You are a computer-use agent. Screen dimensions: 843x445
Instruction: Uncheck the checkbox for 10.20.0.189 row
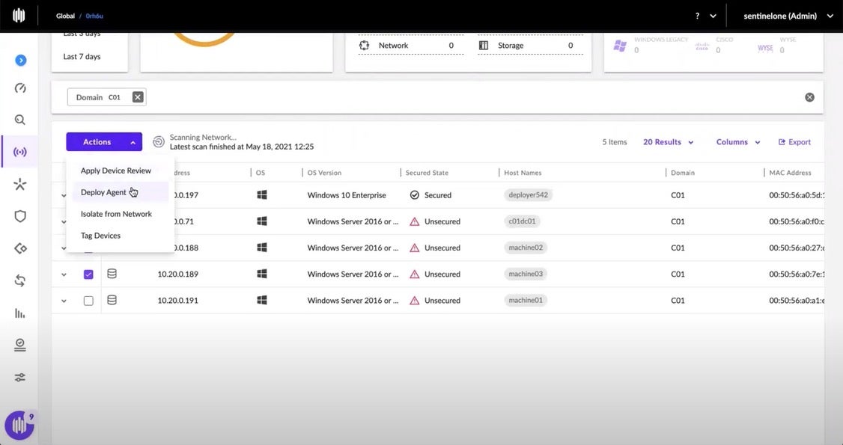coord(88,274)
